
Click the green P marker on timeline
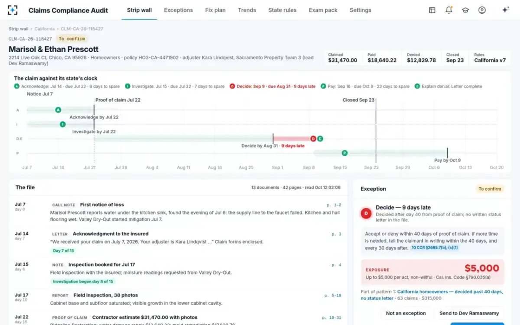coord(344,153)
